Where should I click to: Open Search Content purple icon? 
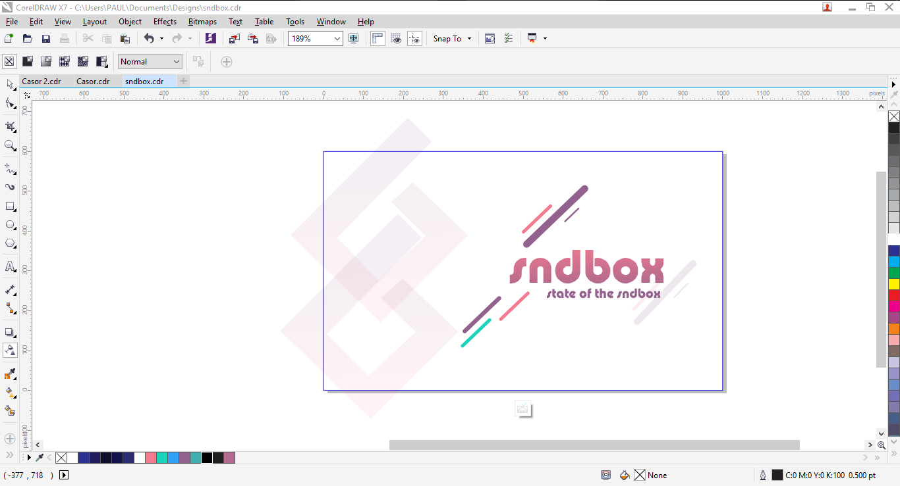[210, 39]
